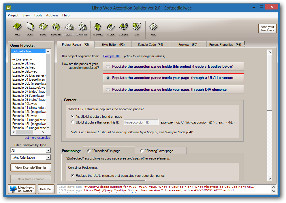
Task: Open the Tools menu
Action: pos(38,15)
